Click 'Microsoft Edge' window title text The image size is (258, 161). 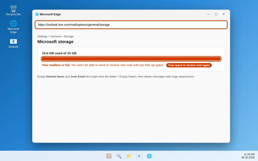(x=50, y=14)
